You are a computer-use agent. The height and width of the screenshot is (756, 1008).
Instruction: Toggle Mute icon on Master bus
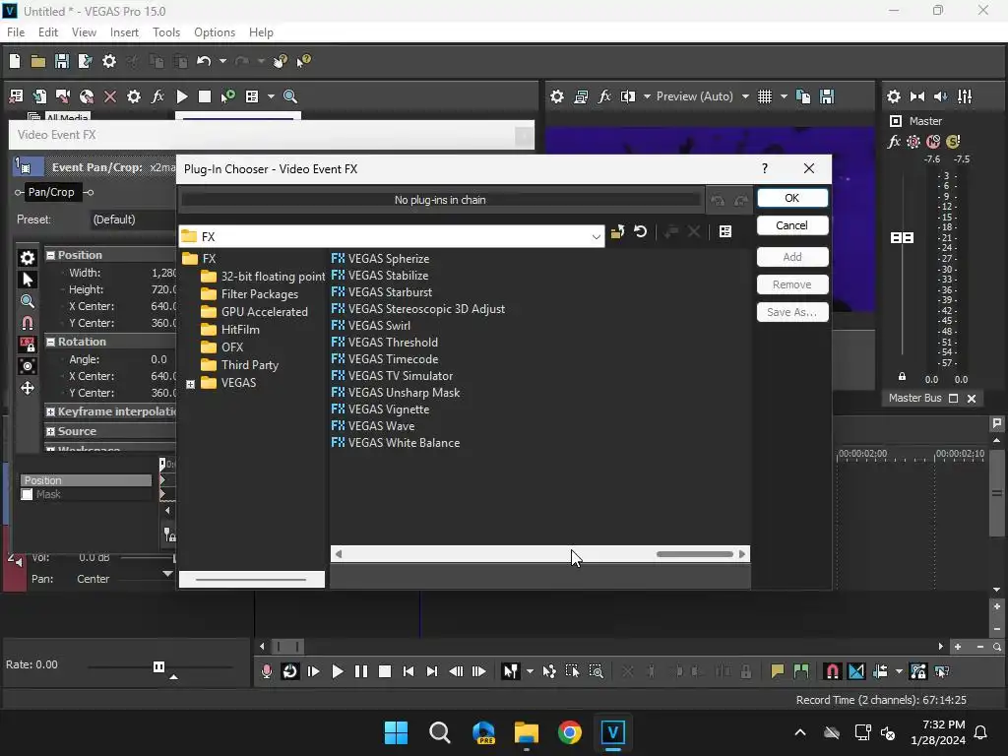click(x=933, y=142)
